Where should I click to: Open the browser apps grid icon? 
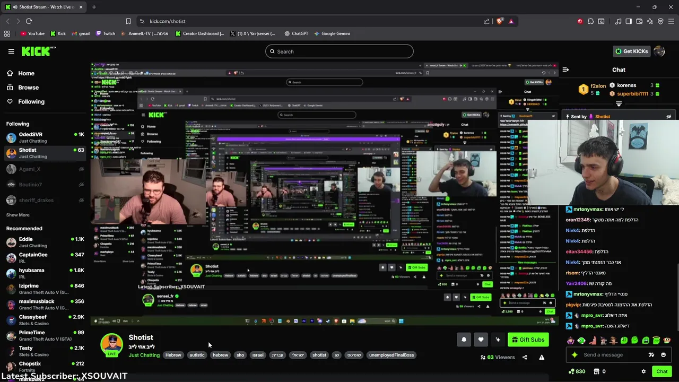point(7,33)
